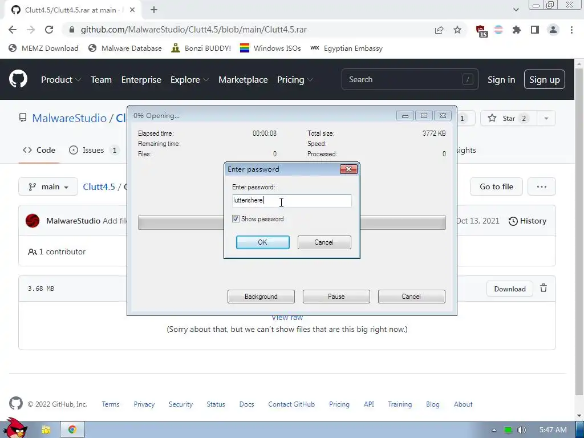
Task: Click the green tray status icon
Action: (508, 430)
